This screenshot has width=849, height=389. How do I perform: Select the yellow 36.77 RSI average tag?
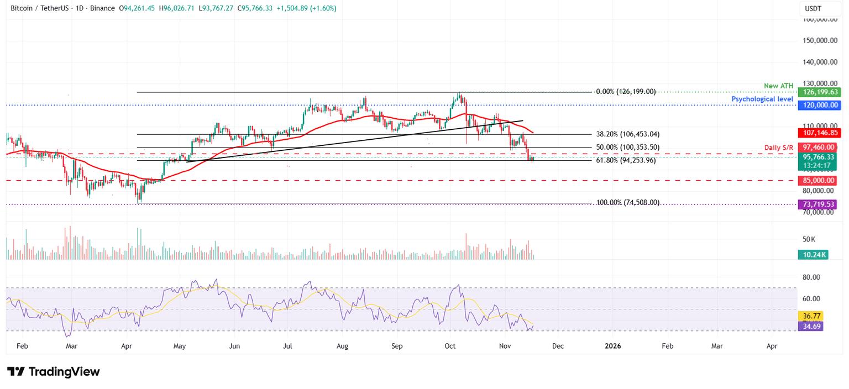tap(811, 316)
